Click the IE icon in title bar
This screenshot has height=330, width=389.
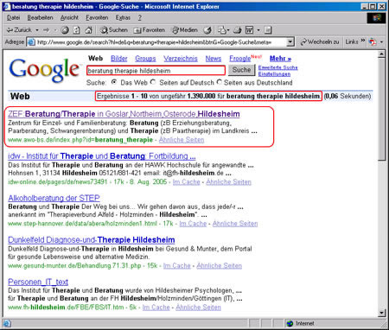click(x=8, y=6)
